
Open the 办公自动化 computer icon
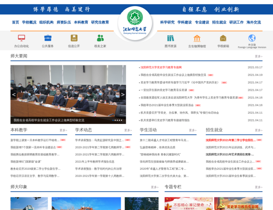(x=21, y=38)
